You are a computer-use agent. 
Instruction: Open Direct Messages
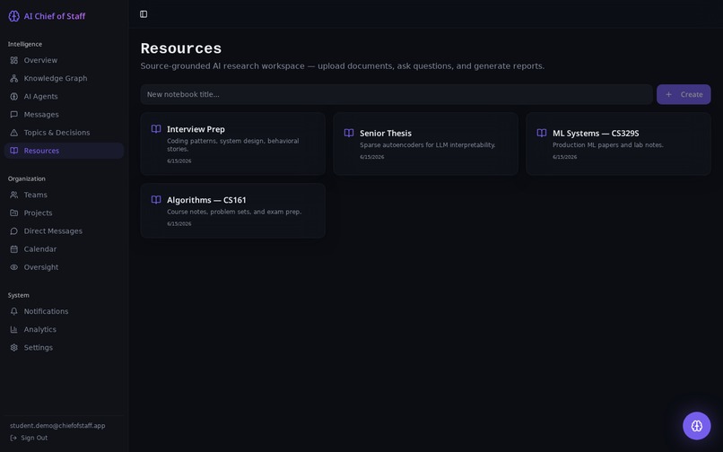[x=64, y=230]
